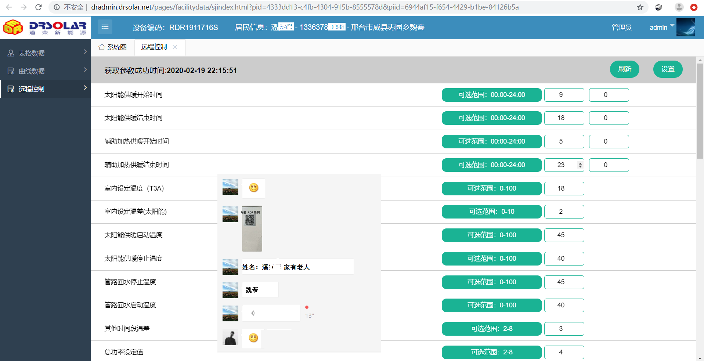Click the 远程控制 sidebar icon
The image size is (704, 361).
click(x=11, y=89)
